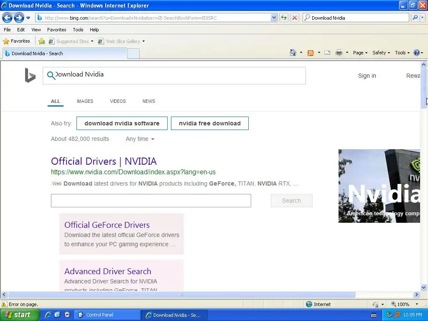This screenshot has width=428, height=321.
Task: Open the zoom level 100% control
Action: (405, 304)
